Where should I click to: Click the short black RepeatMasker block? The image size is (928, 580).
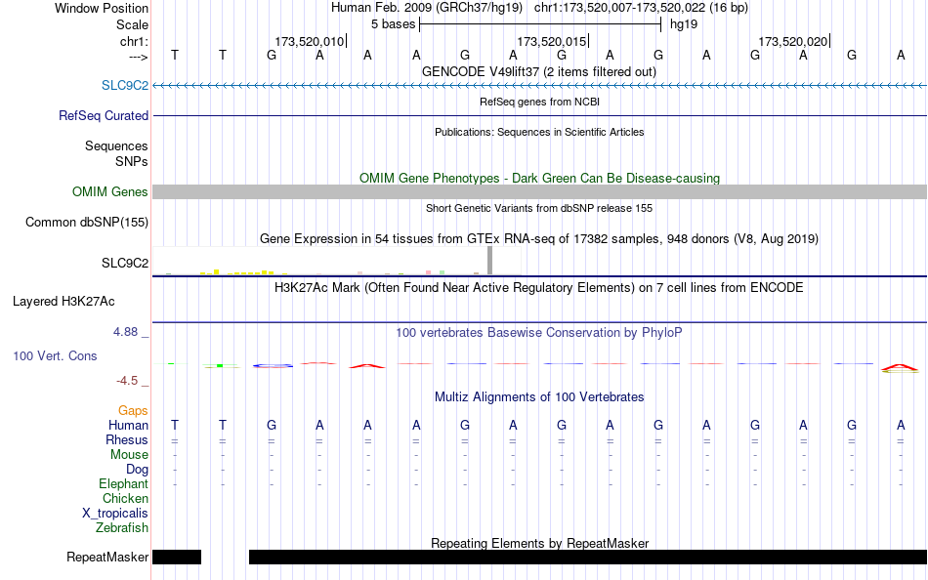pyautogui.click(x=177, y=557)
